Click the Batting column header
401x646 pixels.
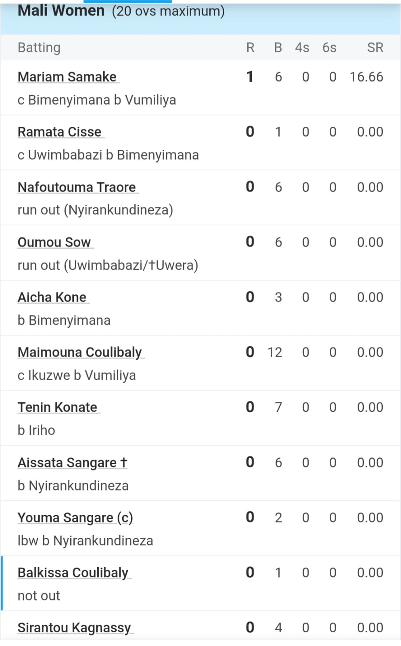(x=39, y=48)
